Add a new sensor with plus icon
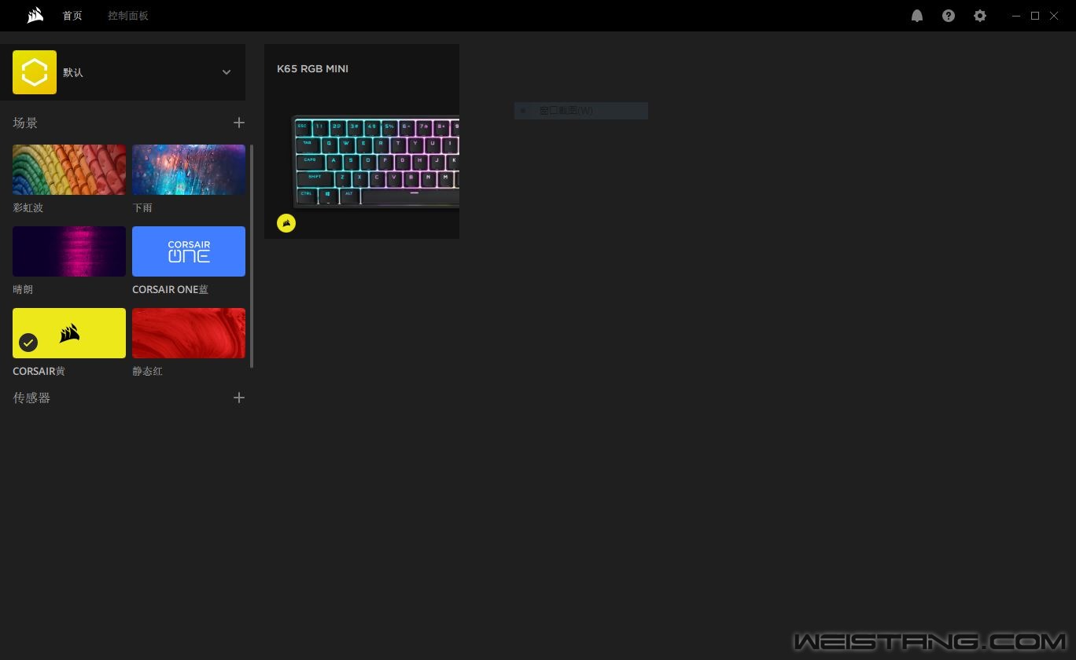The image size is (1076, 660). click(x=239, y=398)
